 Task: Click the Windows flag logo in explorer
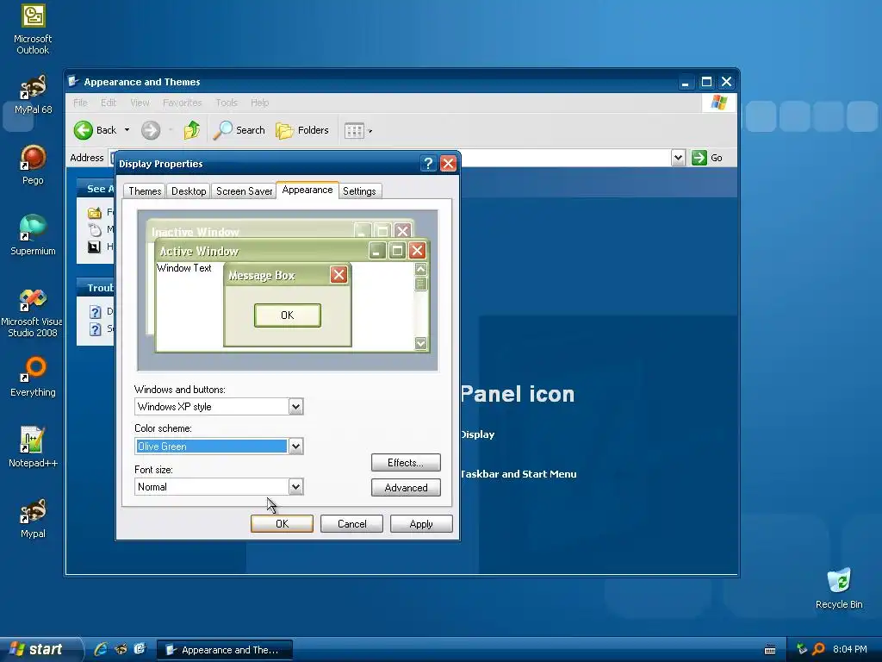(719, 103)
